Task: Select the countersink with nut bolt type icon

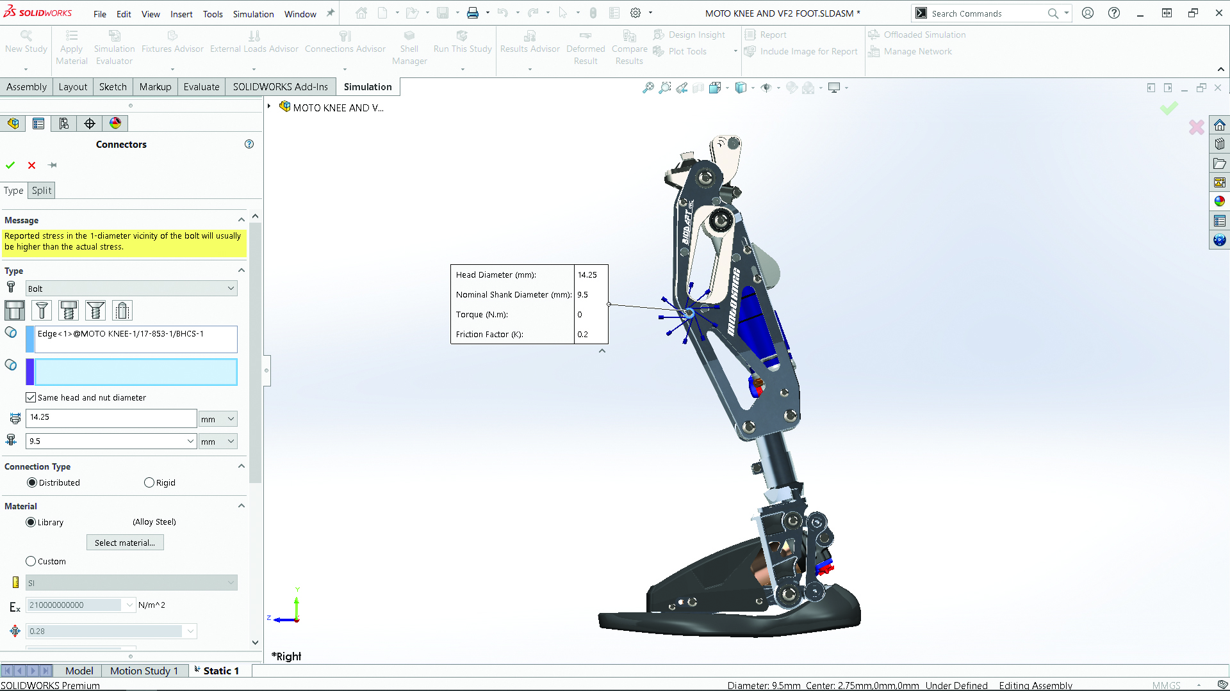Action: point(42,310)
